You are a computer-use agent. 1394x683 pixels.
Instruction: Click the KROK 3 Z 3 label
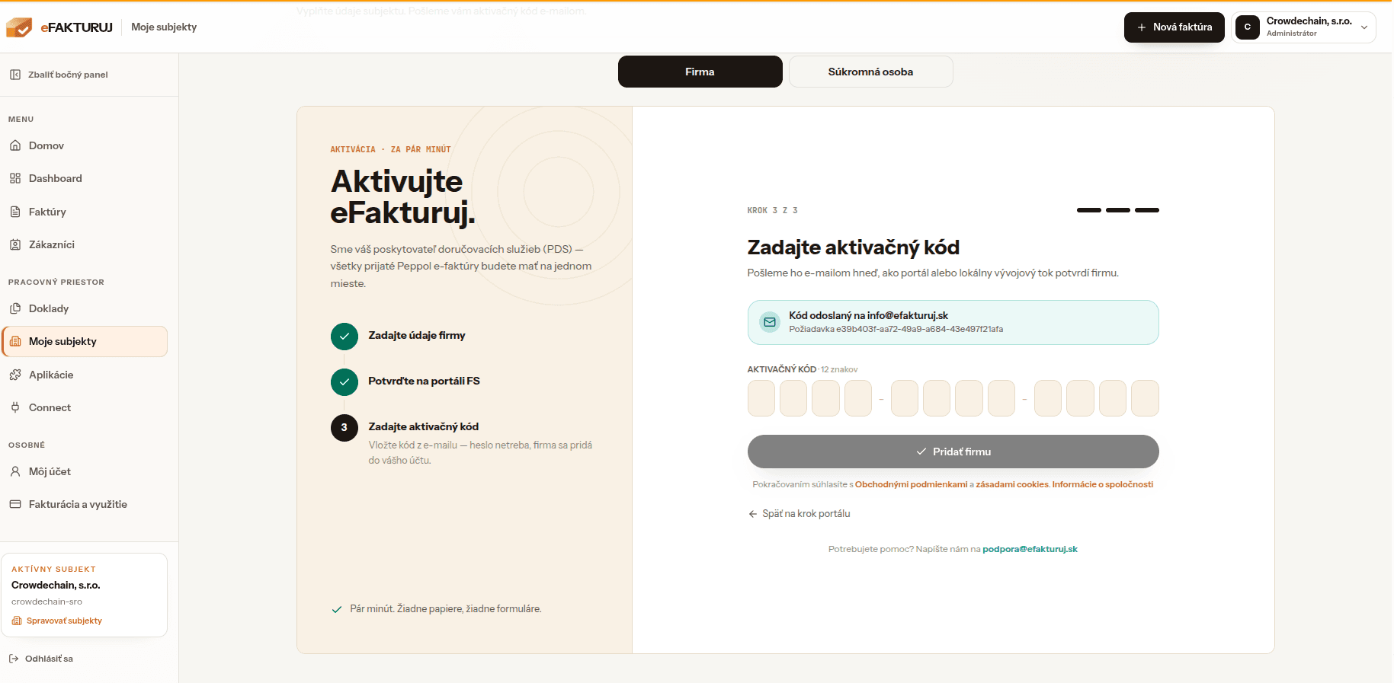tap(772, 210)
